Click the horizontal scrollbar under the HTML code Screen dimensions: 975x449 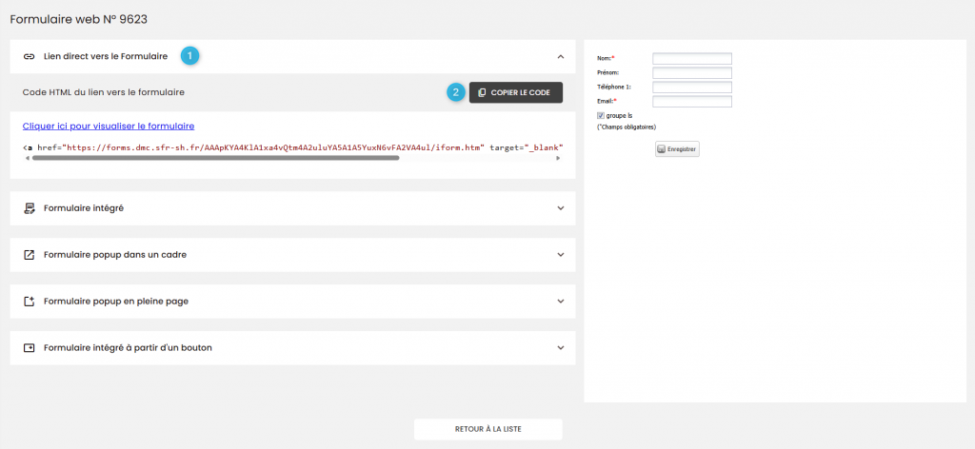click(215, 158)
